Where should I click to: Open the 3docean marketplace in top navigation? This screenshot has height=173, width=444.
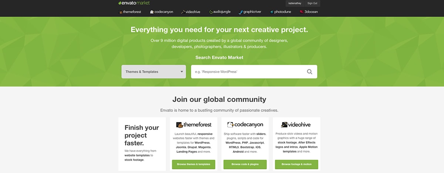coord(309,12)
